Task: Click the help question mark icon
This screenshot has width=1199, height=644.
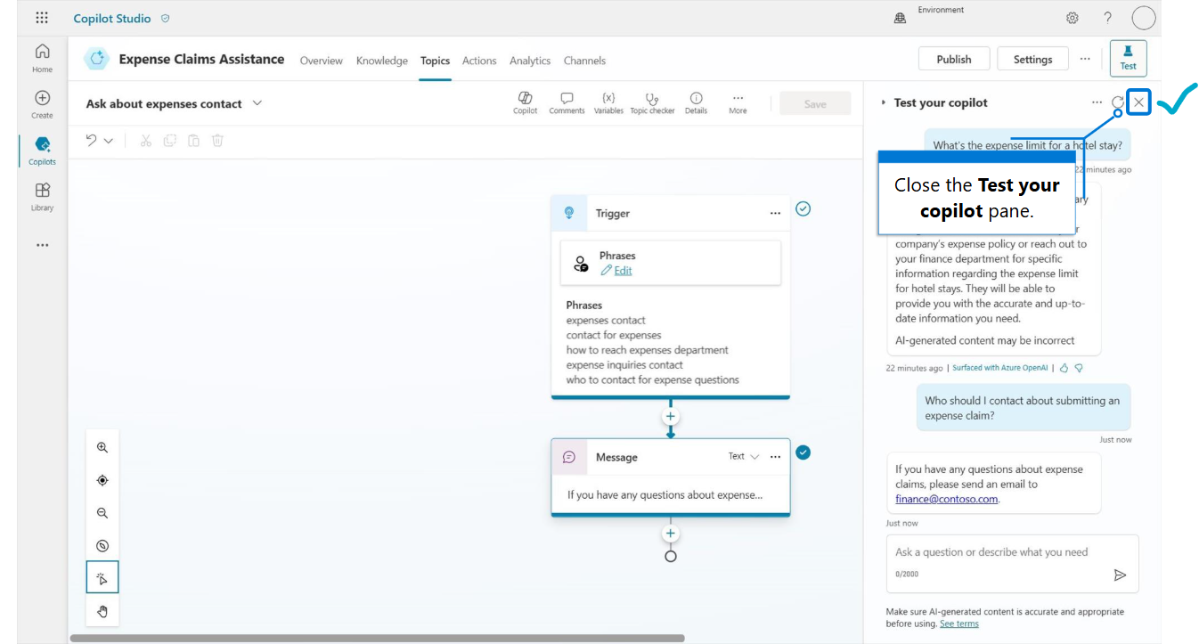Action: (x=1107, y=18)
